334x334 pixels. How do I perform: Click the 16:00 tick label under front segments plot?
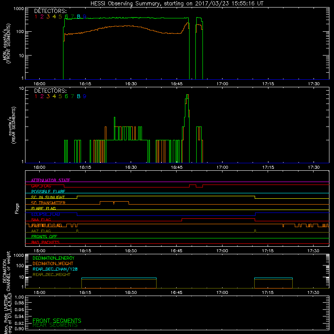click(39, 84)
